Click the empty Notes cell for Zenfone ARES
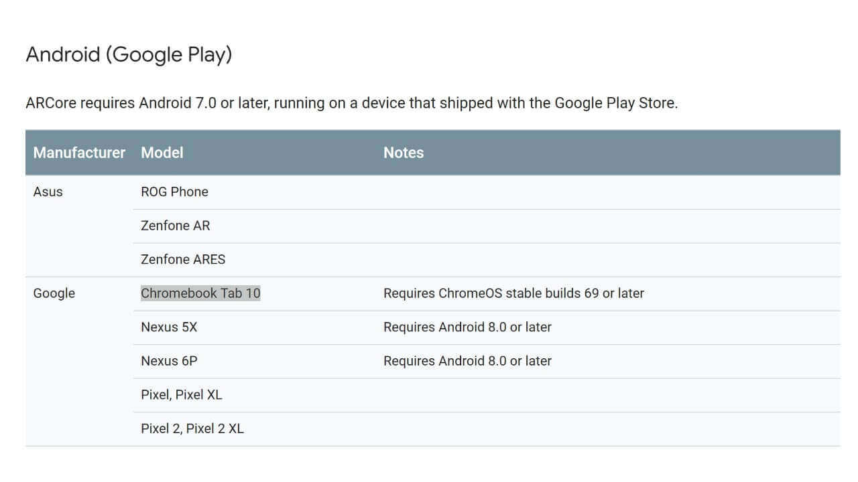858x482 pixels. [603, 260]
